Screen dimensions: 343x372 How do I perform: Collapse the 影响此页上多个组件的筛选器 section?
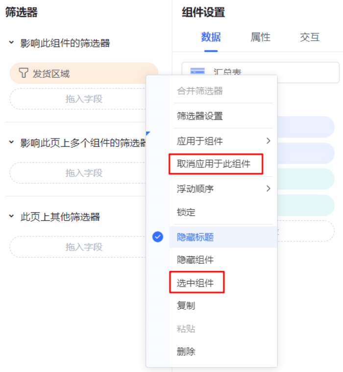tap(11, 142)
